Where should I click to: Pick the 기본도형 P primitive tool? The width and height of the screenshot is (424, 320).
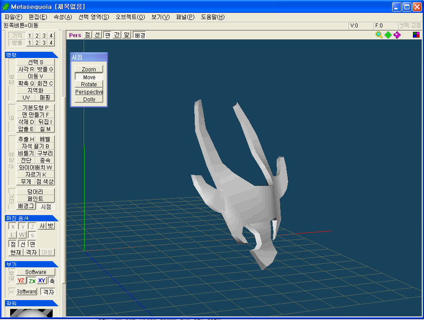pyautogui.click(x=35, y=108)
